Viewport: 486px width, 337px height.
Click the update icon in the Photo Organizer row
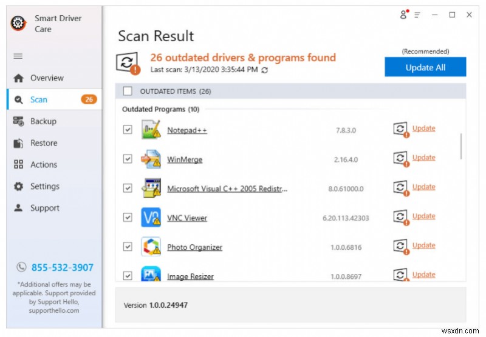pyautogui.click(x=402, y=247)
